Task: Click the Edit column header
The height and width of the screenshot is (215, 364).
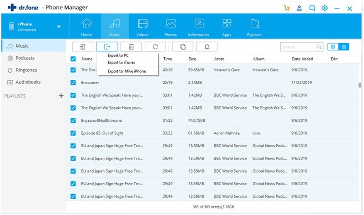Action: [x=334, y=59]
